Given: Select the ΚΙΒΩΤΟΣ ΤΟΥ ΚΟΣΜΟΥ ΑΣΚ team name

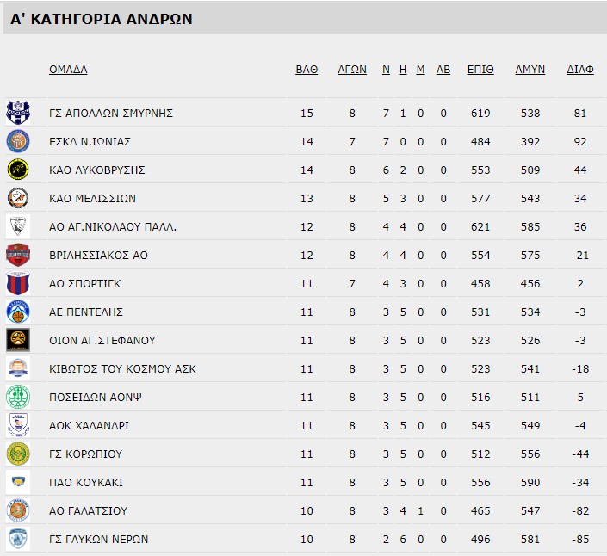Looking at the screenshot, I should pyautogui.click(x=123, y=369).
